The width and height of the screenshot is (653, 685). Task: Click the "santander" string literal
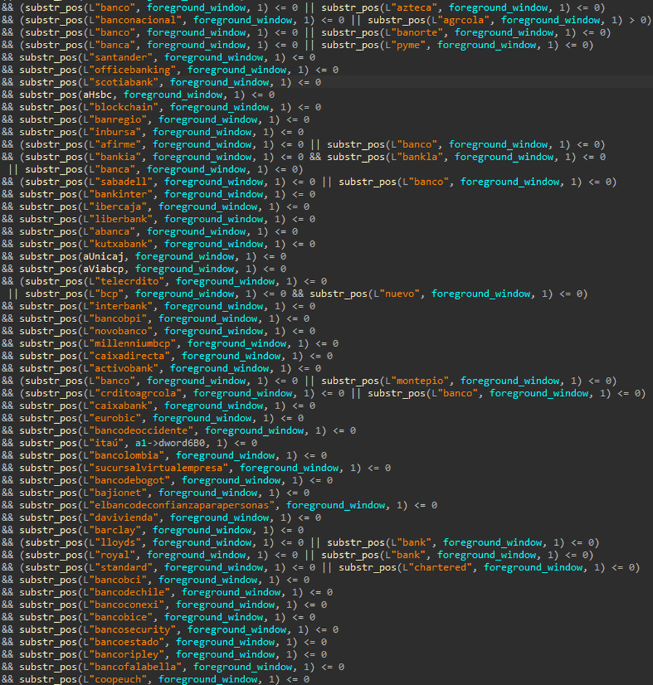coord(121,58)
